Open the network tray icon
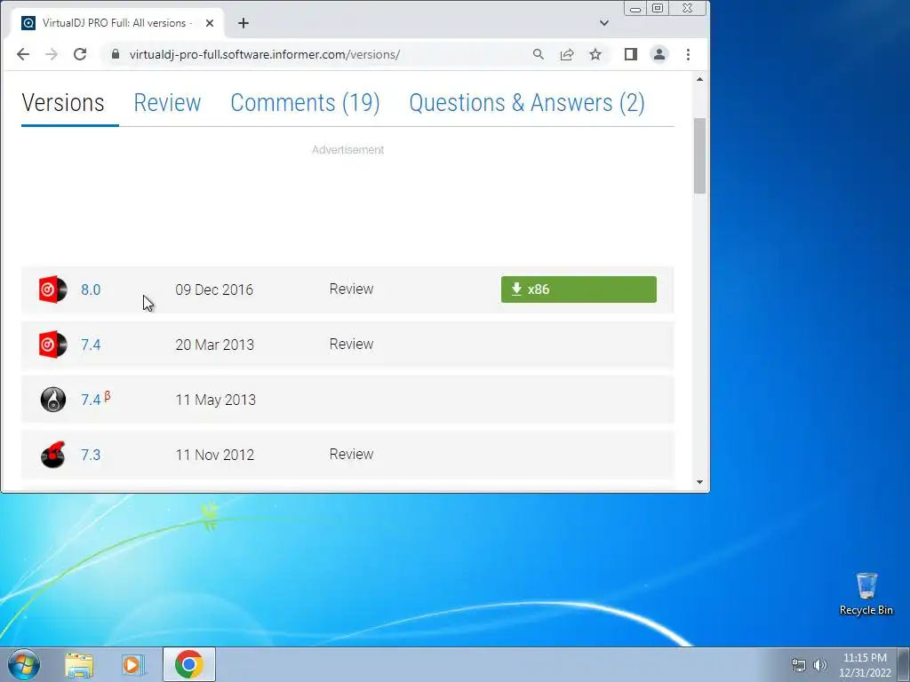The image size is (910, 682). [x=799, y=665]
